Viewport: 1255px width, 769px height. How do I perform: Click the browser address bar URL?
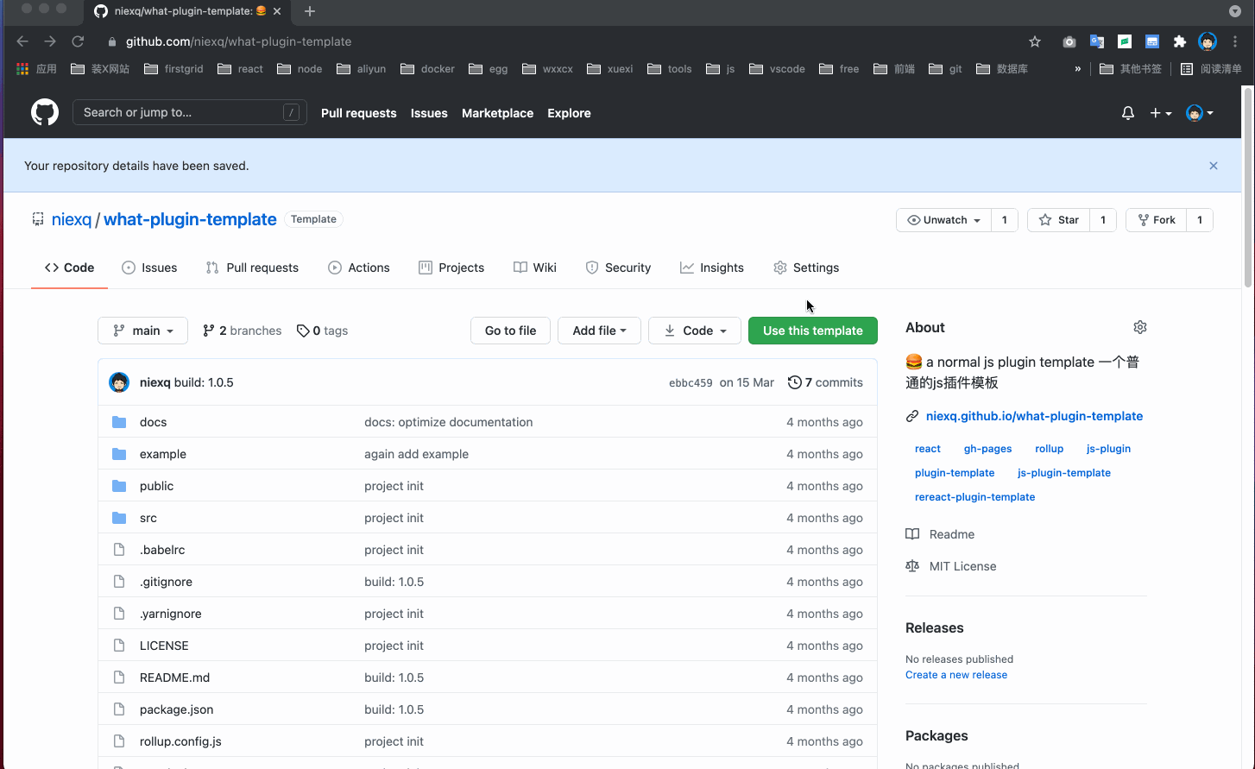tap(238, 41)
